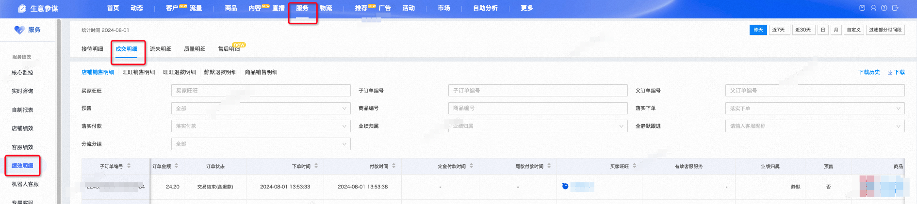Click the logout exit icon
This screenshot has width=917, height=204.
(x=895, y=8)
